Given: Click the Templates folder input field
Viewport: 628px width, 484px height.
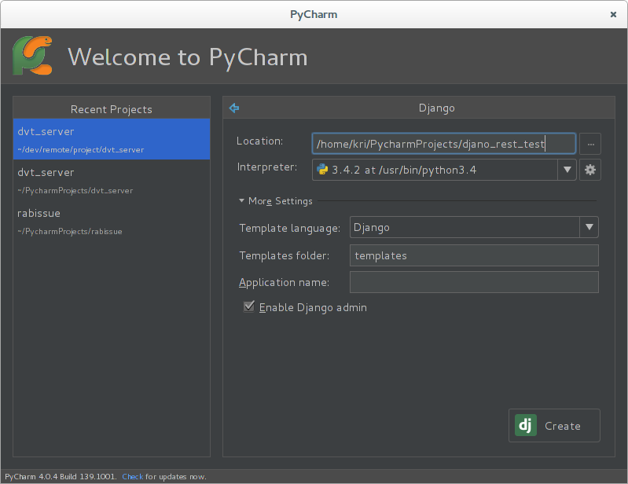Looking at the screenshot, I should click(474, 255).
